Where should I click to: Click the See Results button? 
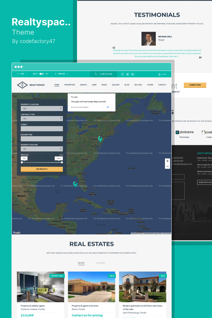point(42,169)
